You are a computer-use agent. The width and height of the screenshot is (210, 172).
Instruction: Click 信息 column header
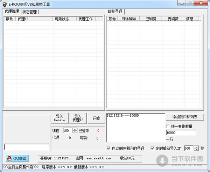click(191, 19)
